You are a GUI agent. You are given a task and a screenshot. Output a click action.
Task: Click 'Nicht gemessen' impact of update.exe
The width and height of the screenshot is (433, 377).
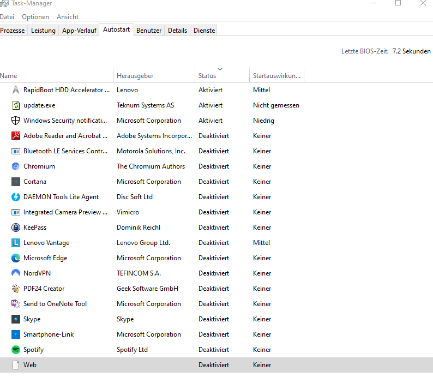point(276,105)
